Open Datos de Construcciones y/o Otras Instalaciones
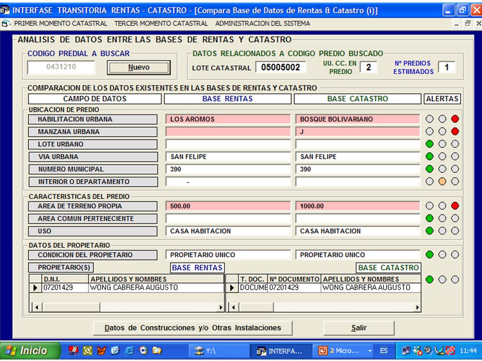This screenshot has height=361, width=482. [193, 328]
